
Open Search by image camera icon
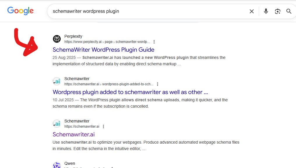click(277, 11)
